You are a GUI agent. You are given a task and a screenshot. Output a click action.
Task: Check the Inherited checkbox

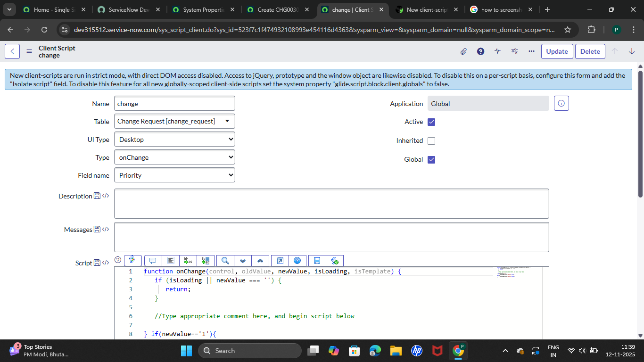(x=431, y=141)
